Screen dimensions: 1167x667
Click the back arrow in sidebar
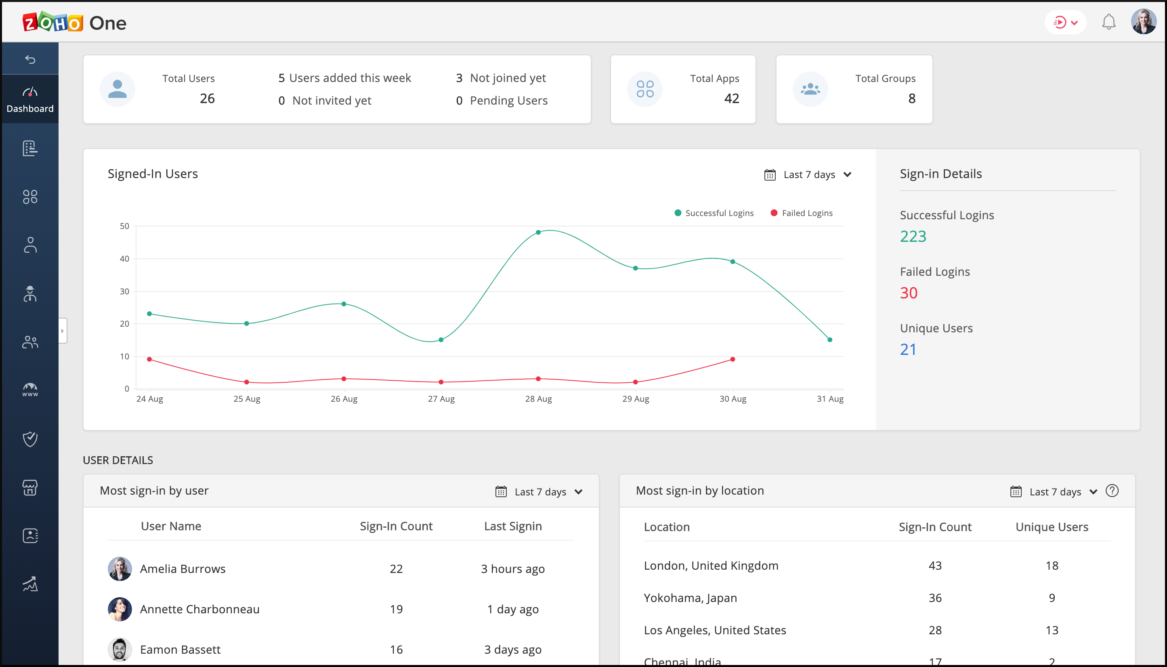pyautogui.click(x=30, y=59)
